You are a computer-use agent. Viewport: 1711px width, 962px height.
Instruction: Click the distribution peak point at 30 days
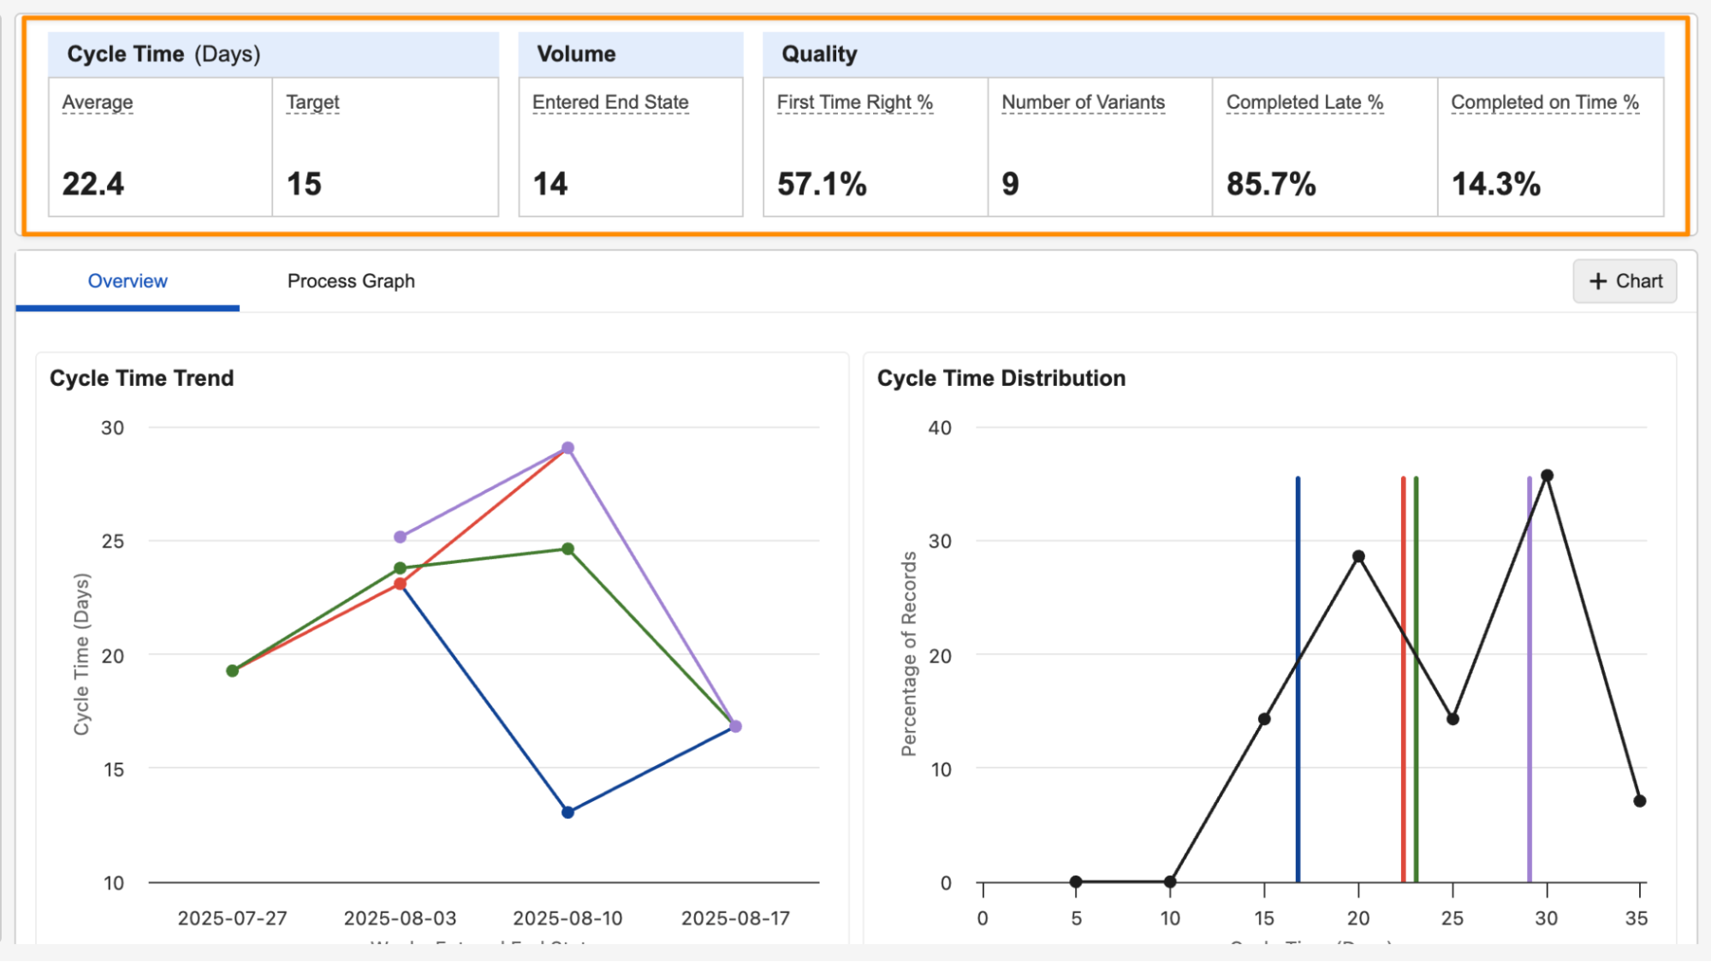1547,475
